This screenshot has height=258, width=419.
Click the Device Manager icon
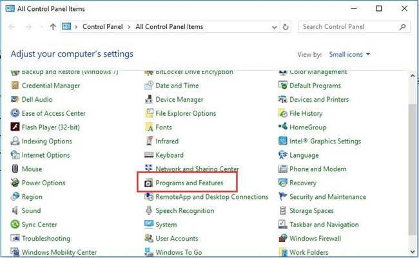point(149,99)
